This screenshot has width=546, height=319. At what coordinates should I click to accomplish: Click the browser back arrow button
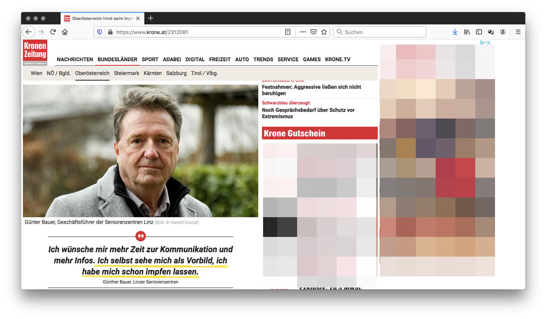29,32
